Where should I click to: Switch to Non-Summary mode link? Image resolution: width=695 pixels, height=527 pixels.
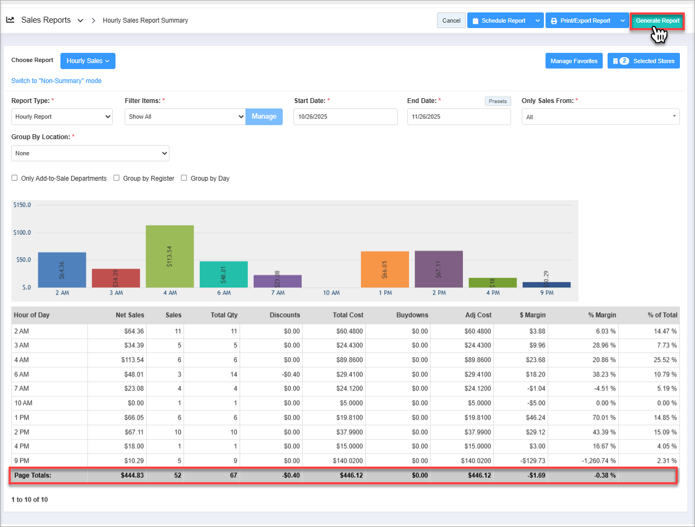(56, 81)
